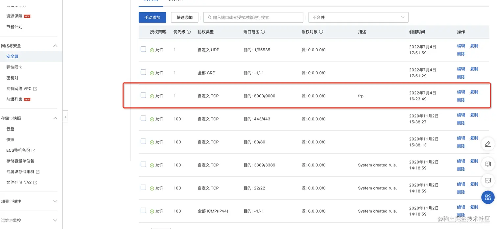Click the floating edit pencil icon
This screenshot has height=229, width=497.
(488, 144)
